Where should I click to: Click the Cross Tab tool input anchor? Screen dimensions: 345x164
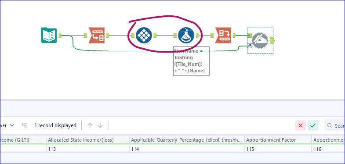[212, 35]
